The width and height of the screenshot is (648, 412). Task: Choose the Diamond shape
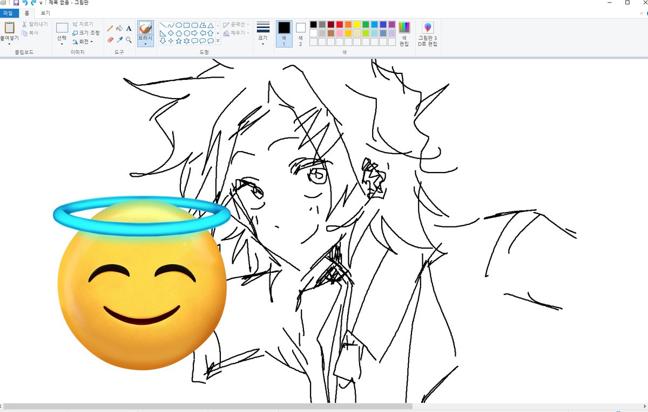(x=171, y=33)
